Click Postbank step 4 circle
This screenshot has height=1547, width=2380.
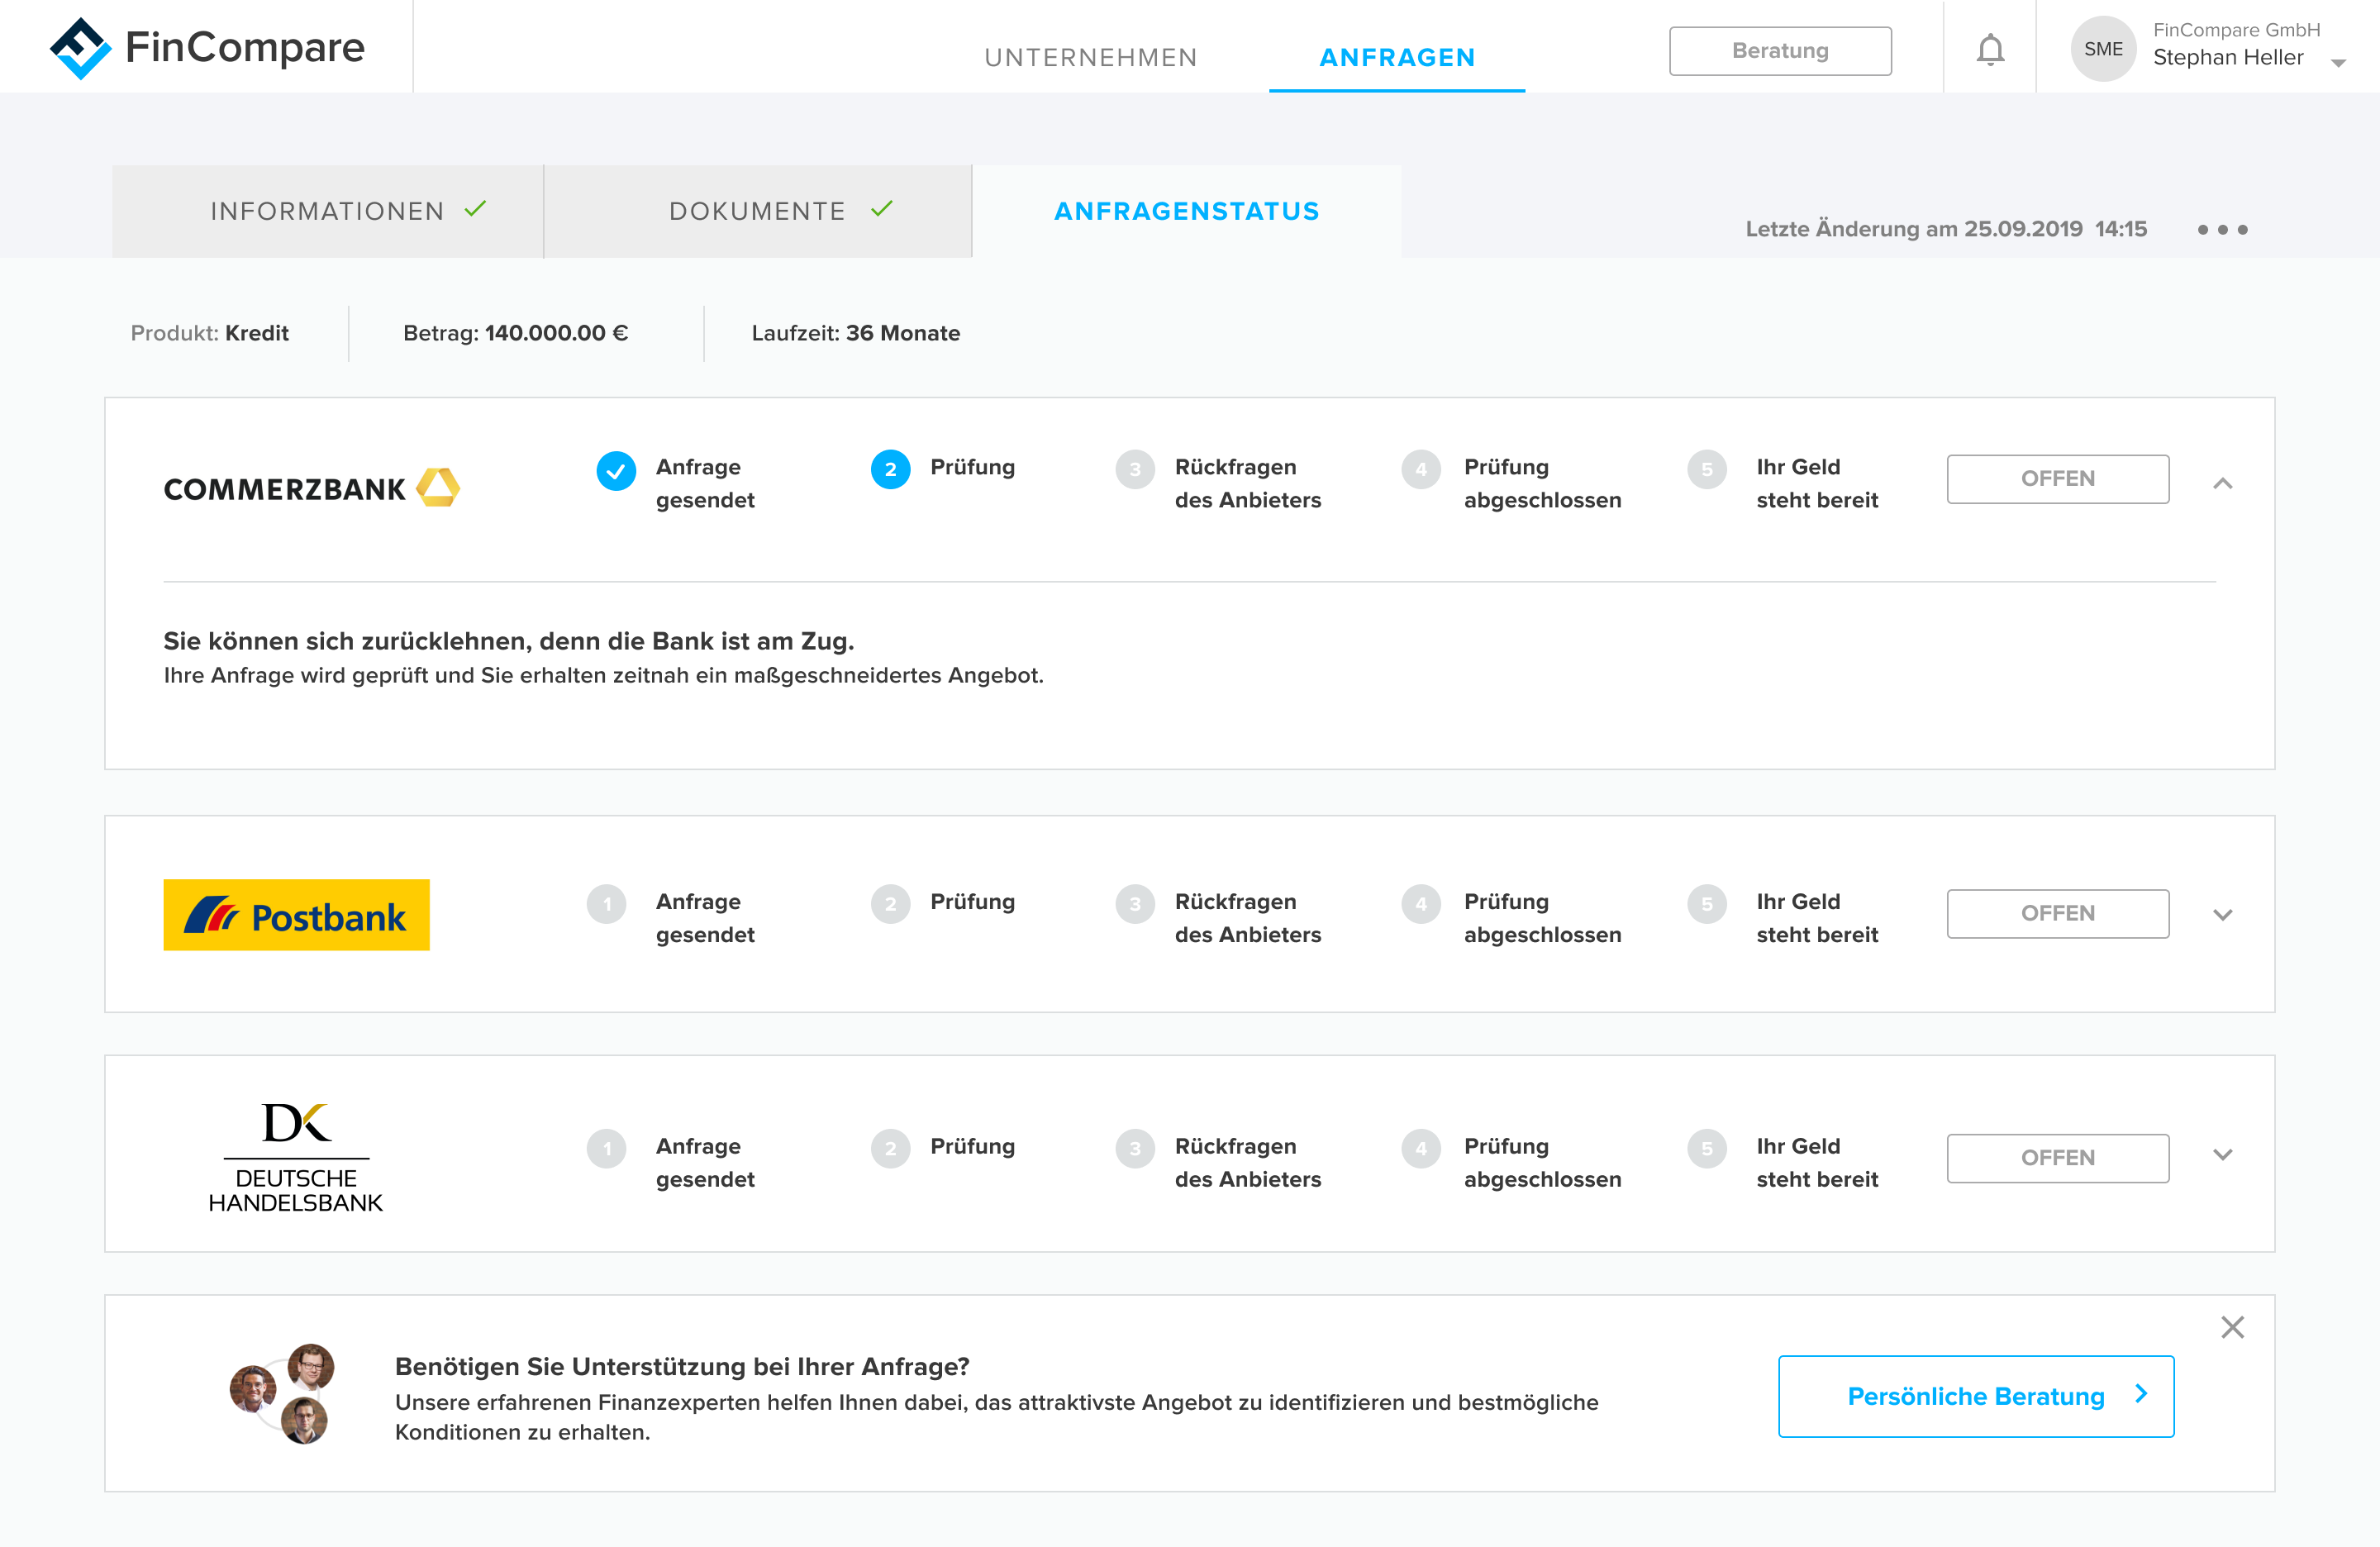pos(1421,904)
